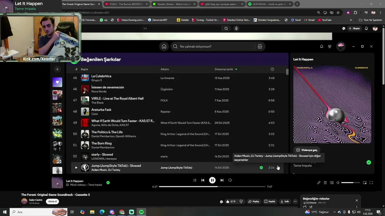Bookmark this page with star icon
Image resolution: width=385 pixels, height=216 pixels.
point(338,13)
